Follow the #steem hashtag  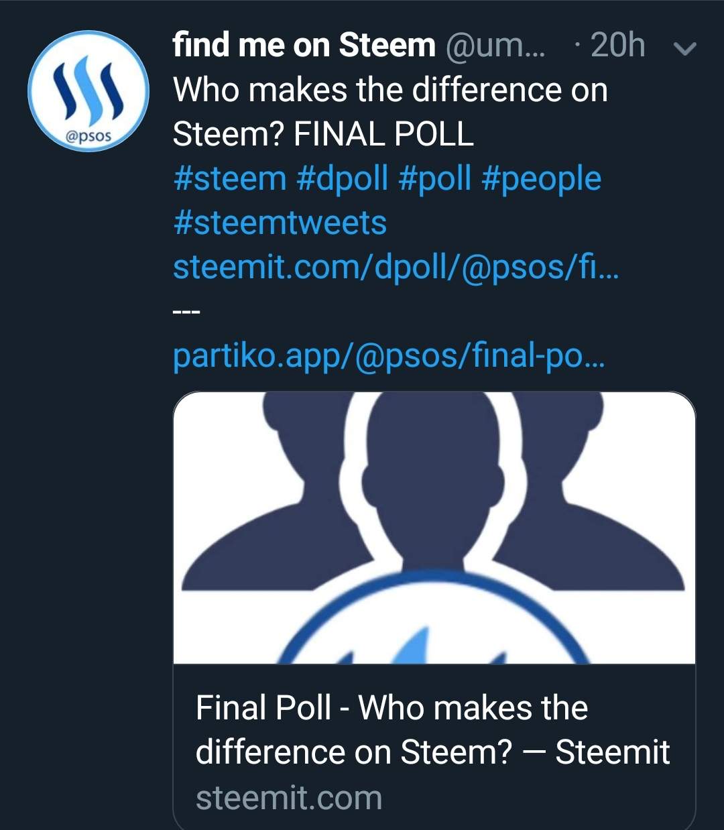point(229,179)
